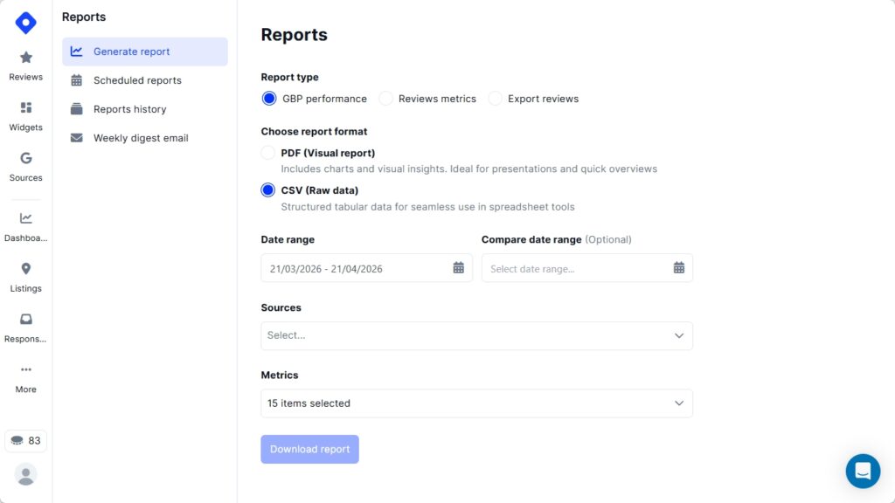Launch the Intercom chat bubble
The height and width of the screenshot is (503, 895).
tap(863, 471)
